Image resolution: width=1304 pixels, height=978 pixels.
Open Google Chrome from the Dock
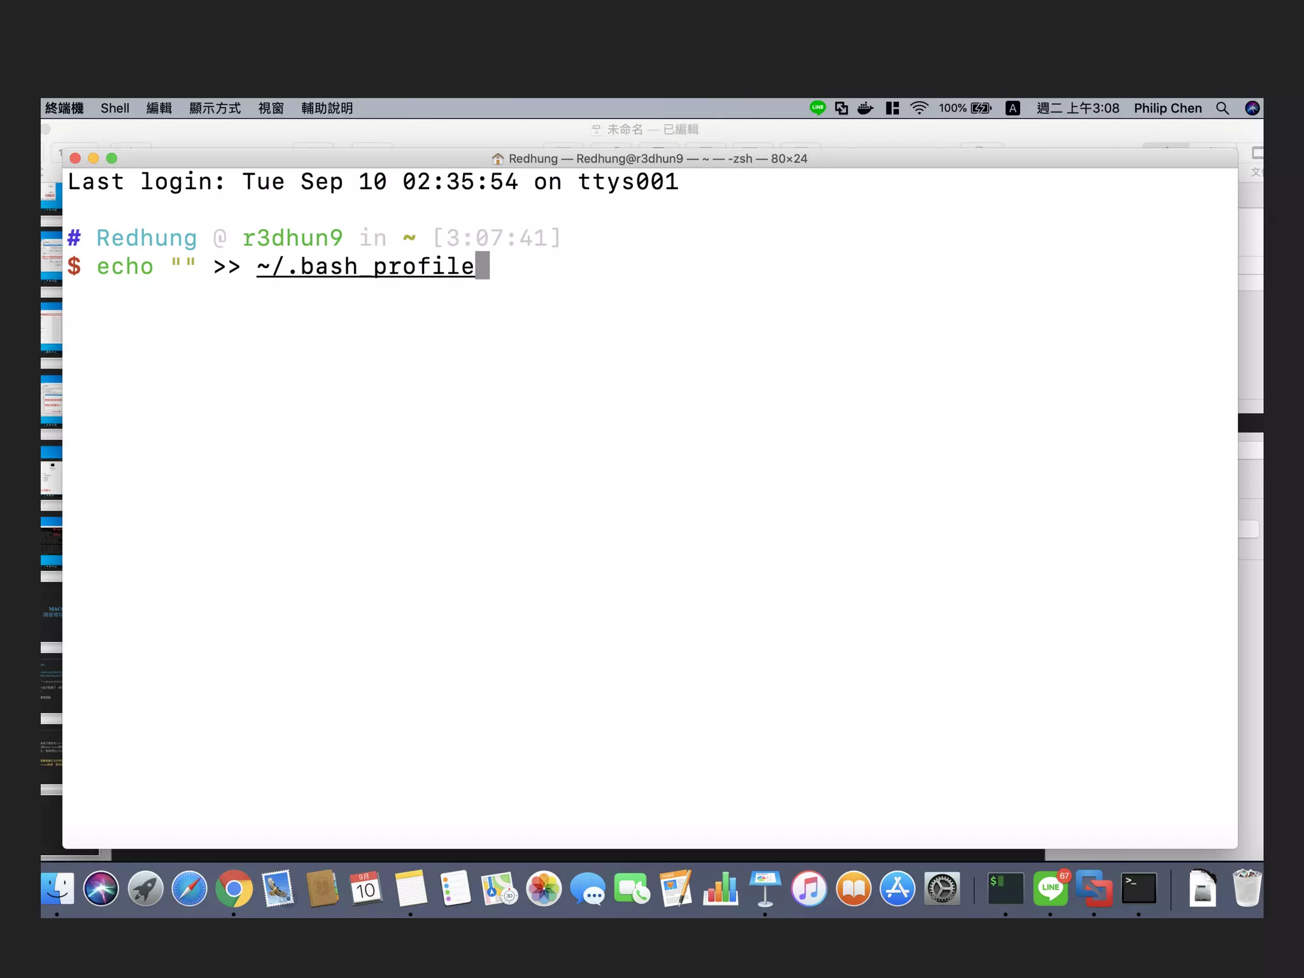coord(234,889)
